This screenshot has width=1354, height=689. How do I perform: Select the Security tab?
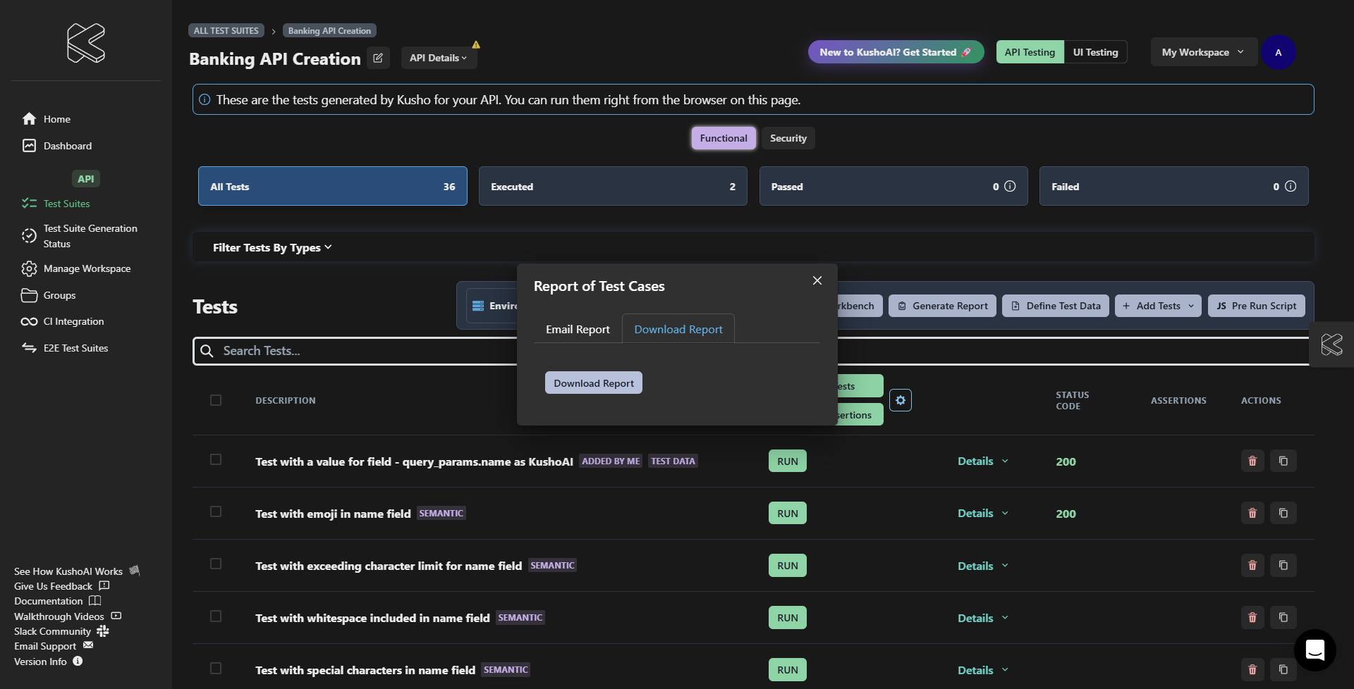tap(788, 138)
